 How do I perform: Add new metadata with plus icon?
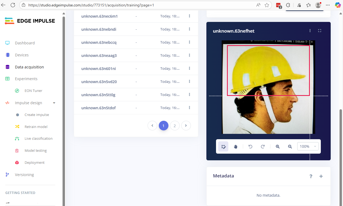click(x=321, y=176)
